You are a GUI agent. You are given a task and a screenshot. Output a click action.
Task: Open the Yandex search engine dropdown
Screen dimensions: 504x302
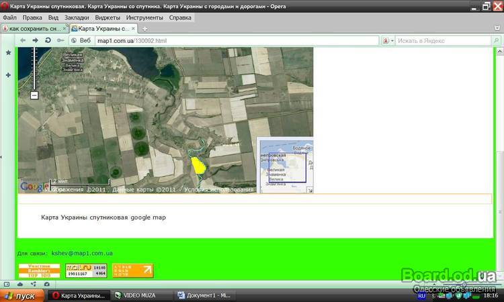coord(388,41)
